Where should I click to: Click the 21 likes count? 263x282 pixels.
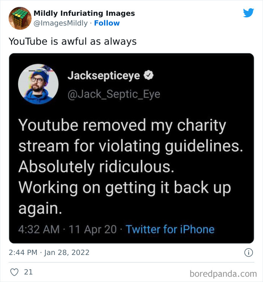click(x=29, y=272)
